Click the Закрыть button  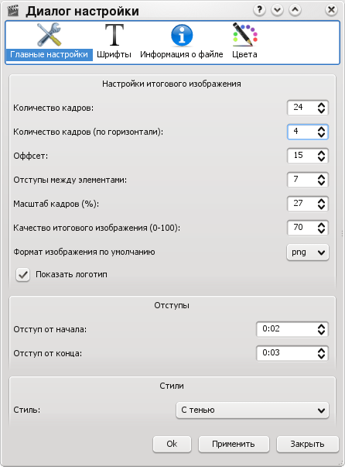click(x=308, y=444)
